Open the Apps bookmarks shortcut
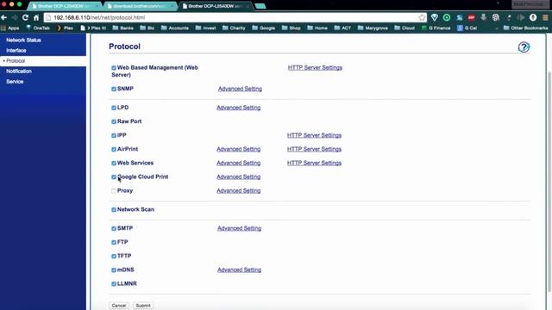Screen dimensions: 552x310 [x=10, y=28]
